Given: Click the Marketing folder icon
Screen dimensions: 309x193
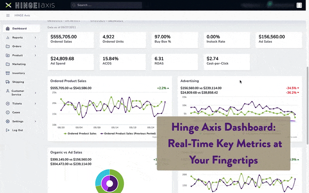Looking at the screenshot, I should (7, 64).
